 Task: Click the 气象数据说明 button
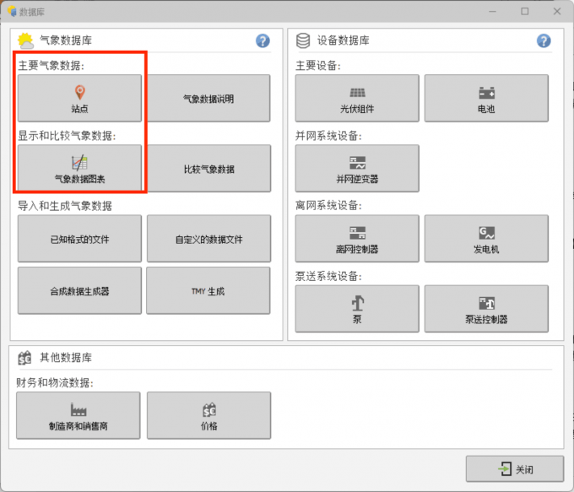[208, 98]
